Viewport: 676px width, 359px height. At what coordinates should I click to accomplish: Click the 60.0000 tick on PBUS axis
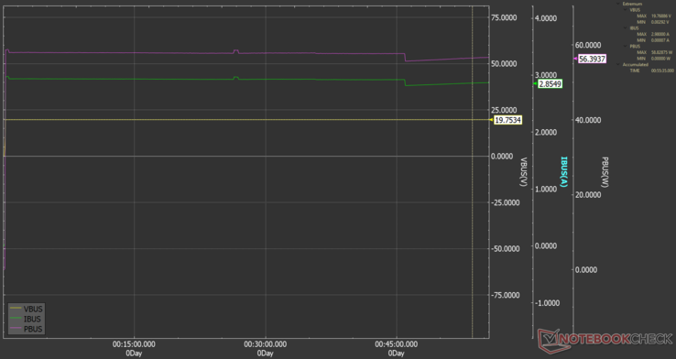(x=588, y=45)
